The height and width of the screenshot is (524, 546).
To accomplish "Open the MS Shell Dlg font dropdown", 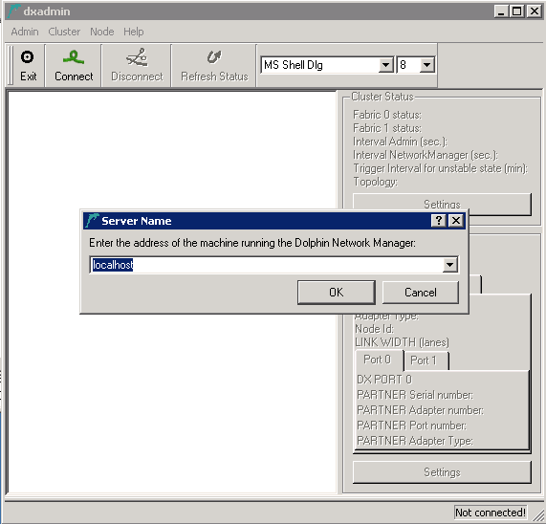I will [385, 65].
